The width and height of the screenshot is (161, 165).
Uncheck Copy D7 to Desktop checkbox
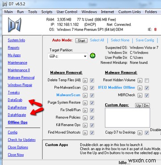(x=147, y=133)
